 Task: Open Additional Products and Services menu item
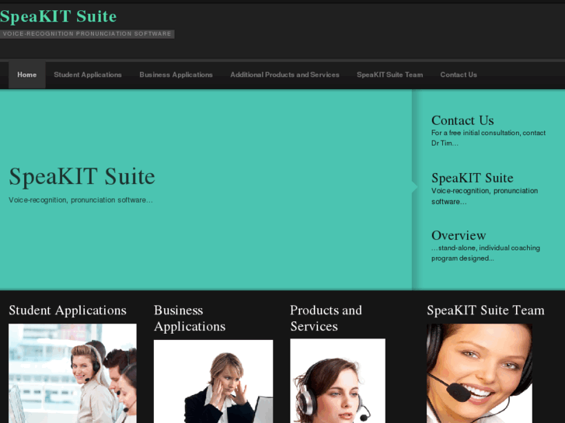(284, 75)
